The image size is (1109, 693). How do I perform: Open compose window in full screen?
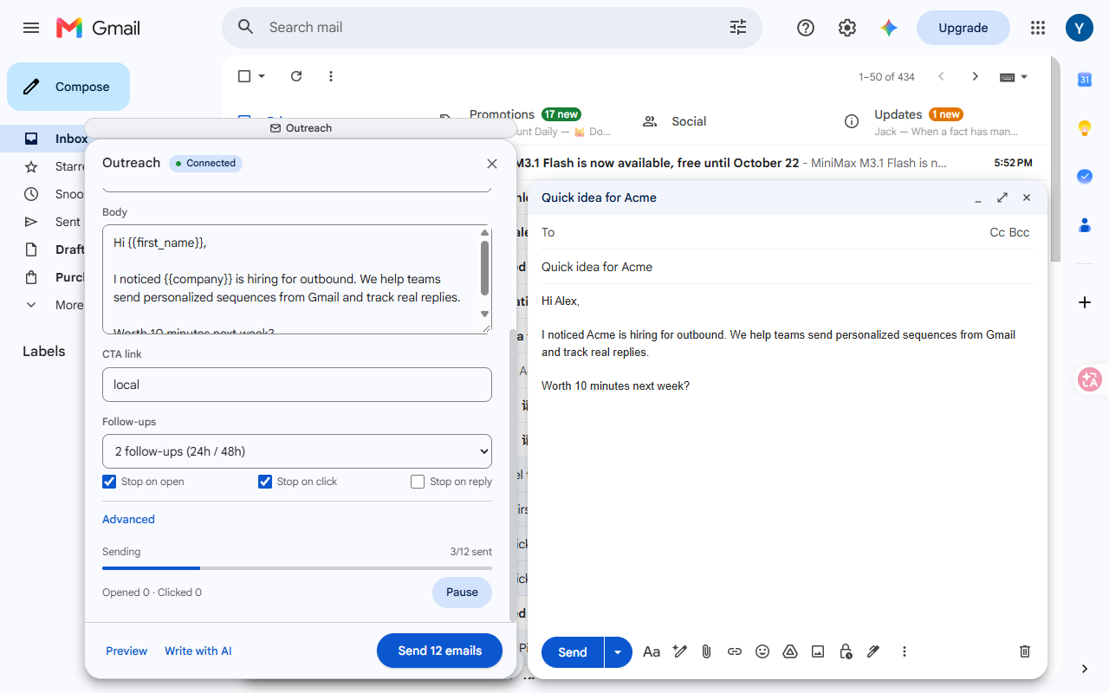1002,198
